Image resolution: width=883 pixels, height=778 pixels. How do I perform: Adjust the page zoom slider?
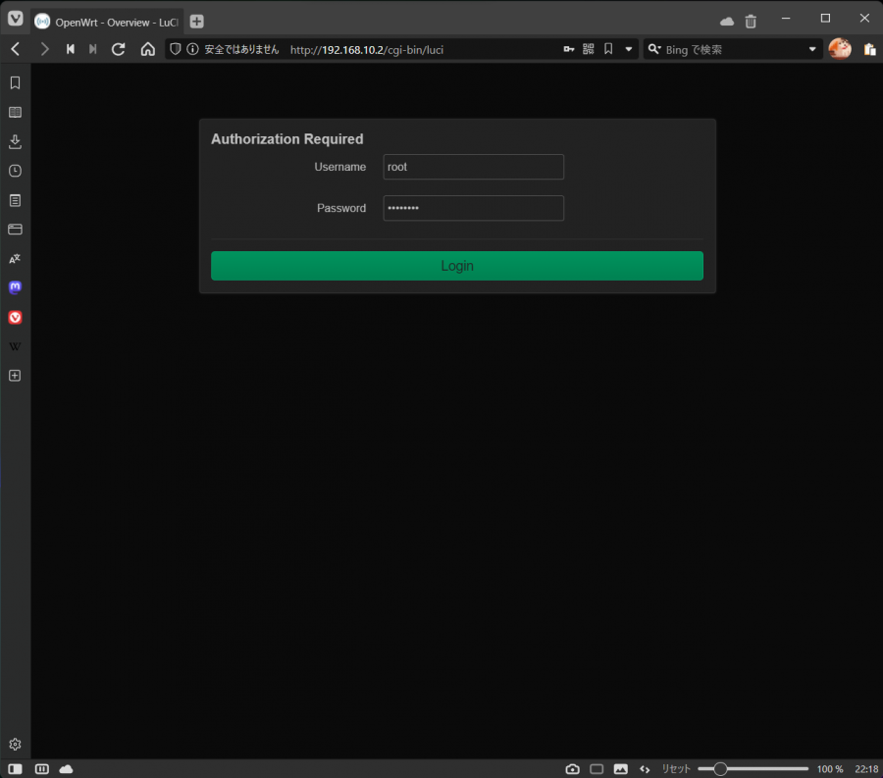coord(720,769)
